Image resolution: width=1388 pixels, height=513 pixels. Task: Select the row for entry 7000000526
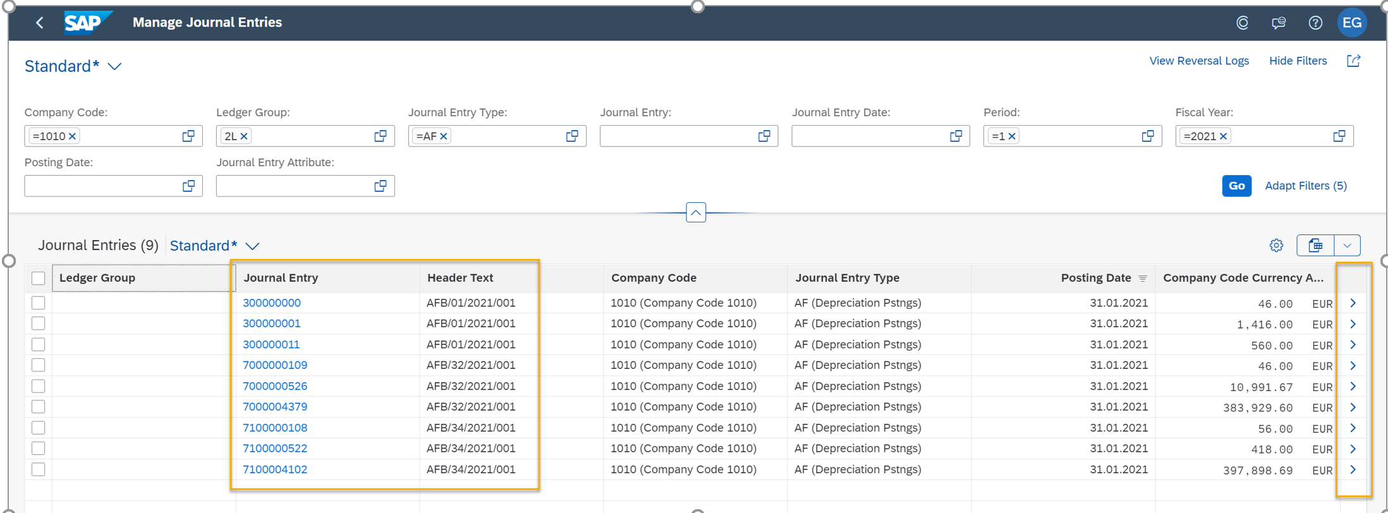[x=39, y=386]
